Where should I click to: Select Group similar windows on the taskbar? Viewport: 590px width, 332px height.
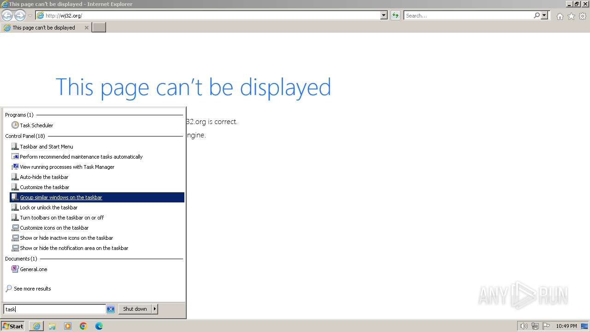coord(97,197)
